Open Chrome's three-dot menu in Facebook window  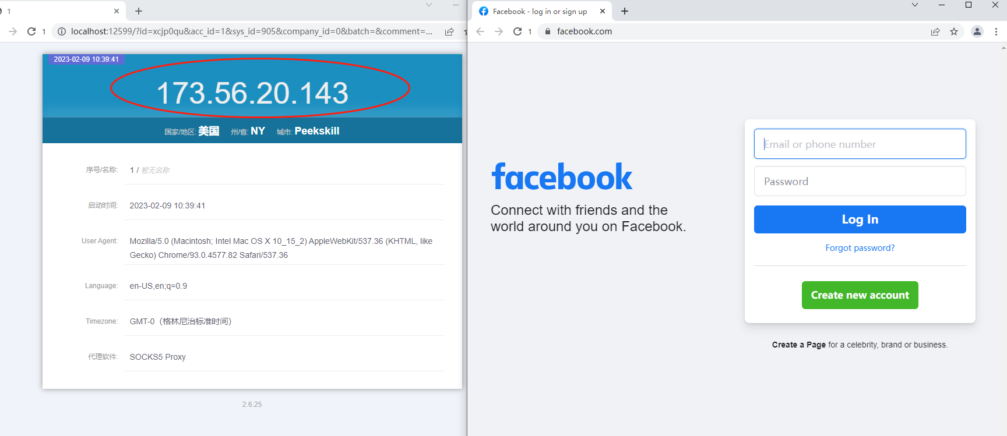996,31
